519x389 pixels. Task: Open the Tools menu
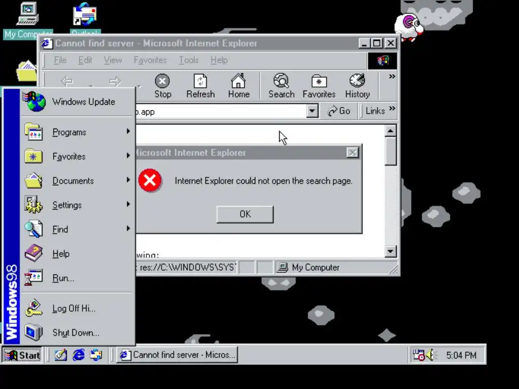click(189, 60)
